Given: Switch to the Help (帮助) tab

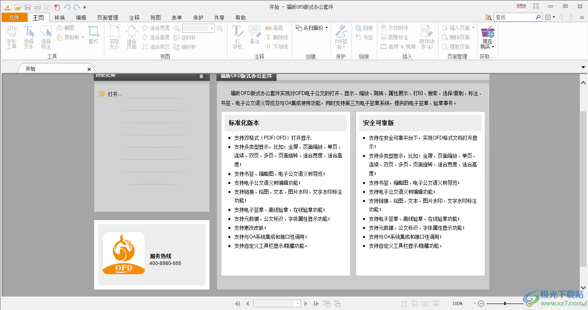Looking at the screenshot, I should pos(241,18).
